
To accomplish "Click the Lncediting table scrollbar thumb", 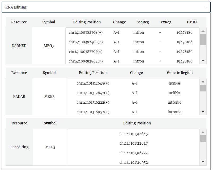I will tap(203, 139).
